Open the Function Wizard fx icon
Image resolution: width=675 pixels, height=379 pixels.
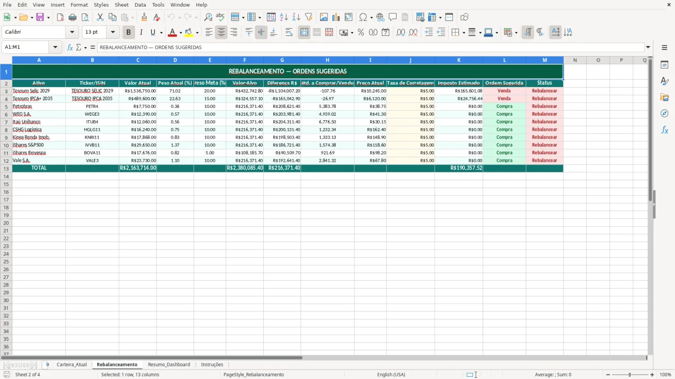tap(70, 47)
